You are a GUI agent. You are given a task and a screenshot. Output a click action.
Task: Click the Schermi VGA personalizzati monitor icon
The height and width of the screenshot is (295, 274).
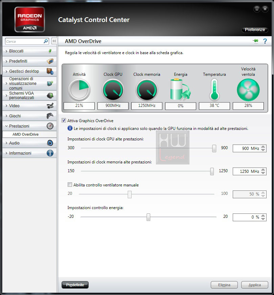pos(50,95)
